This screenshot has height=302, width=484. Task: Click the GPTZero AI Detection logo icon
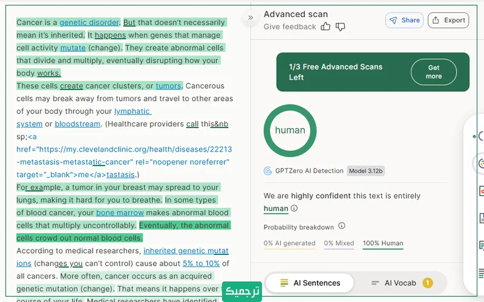267,171
